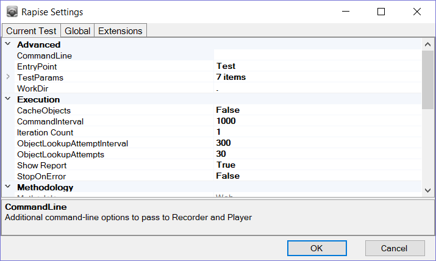
Task: Toggle StopOnError False value
Action: [317, 176]
